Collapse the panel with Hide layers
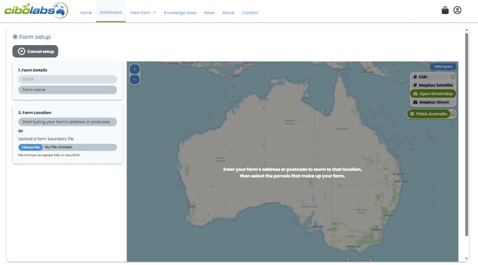The height and width of the screenshot is (265, 478). [443, 67]
